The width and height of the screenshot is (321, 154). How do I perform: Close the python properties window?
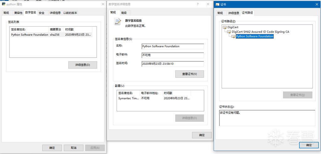pos(103,4)
